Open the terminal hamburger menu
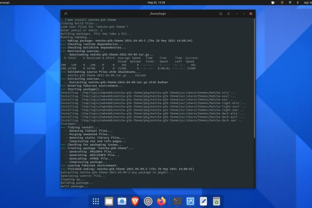The width and height of the screenshot is (312, 208). (x=228, y=14)
